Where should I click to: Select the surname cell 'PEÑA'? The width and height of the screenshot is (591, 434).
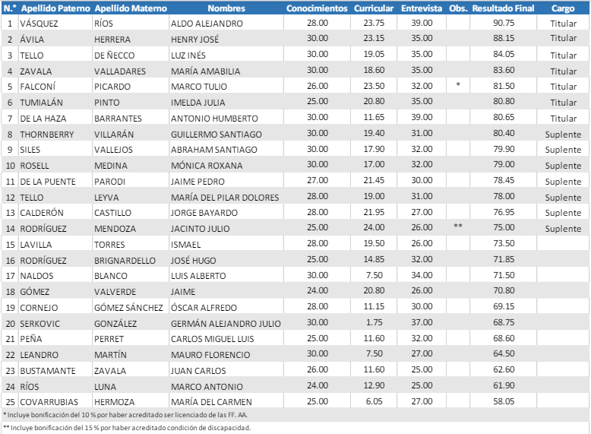31,339
